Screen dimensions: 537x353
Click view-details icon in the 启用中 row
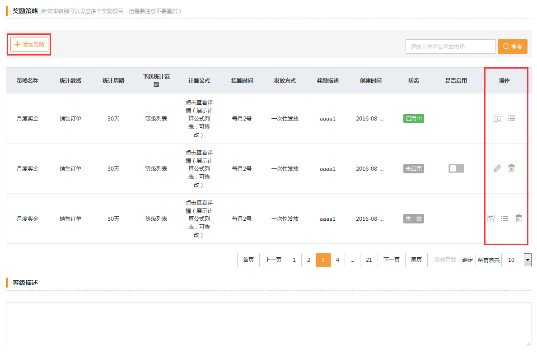coord(497,119)
